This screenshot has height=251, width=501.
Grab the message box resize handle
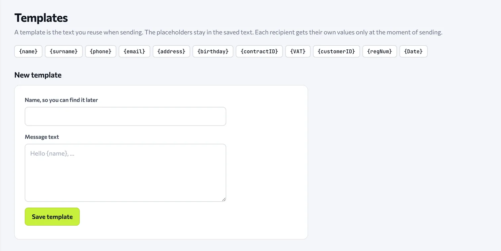[224, 199]
